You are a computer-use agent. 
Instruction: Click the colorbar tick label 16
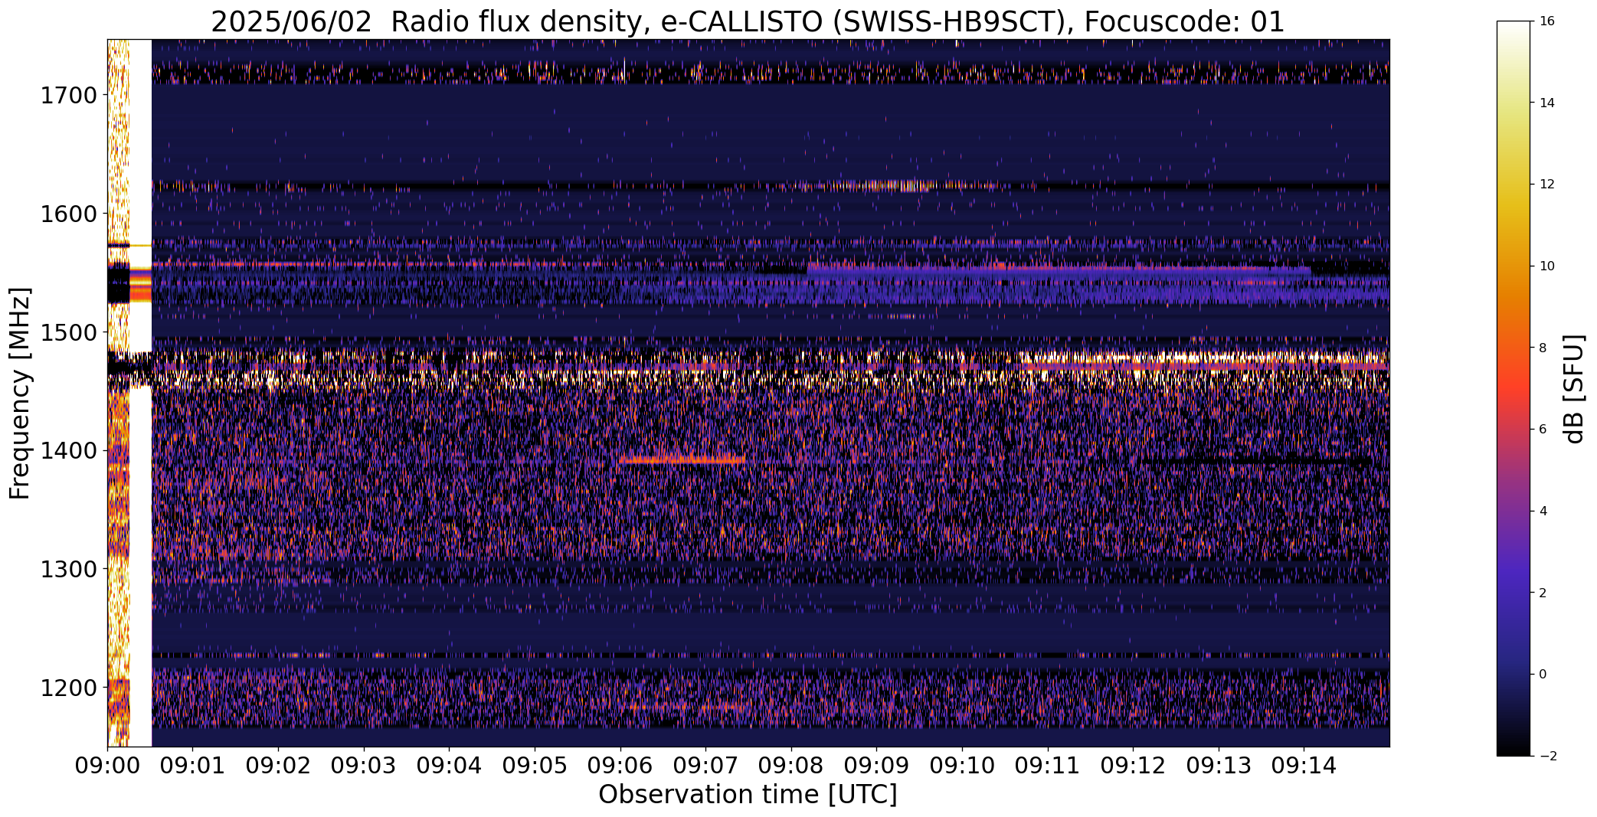pos(1547,21)
